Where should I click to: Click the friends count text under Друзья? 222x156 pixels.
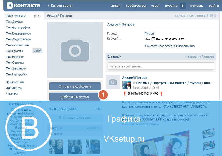click(x=55, y=133)
